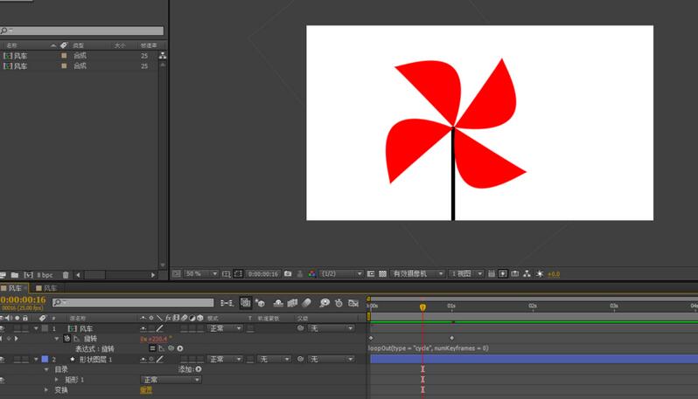Toggle the rotation (旋转) stopwatch
The width and height of the screenshot is (698, 399).
66,338
